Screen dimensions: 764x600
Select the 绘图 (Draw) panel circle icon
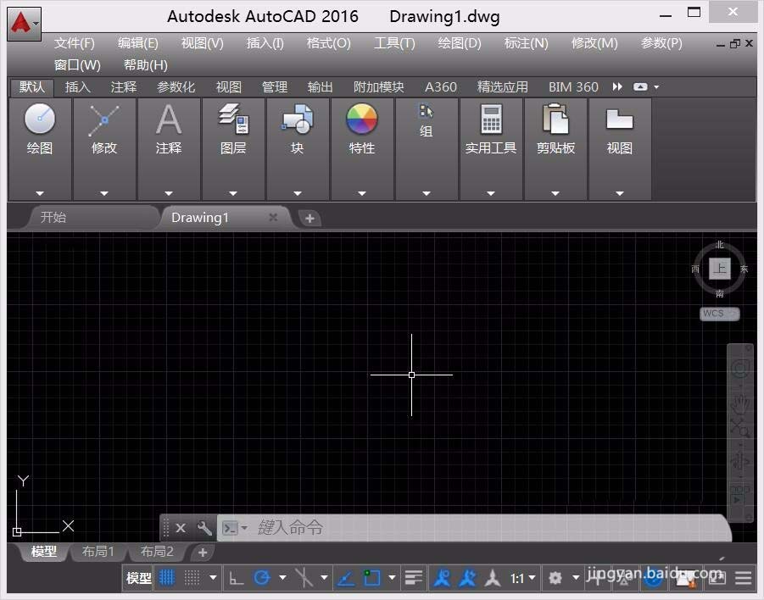click(x=39, y=119)
